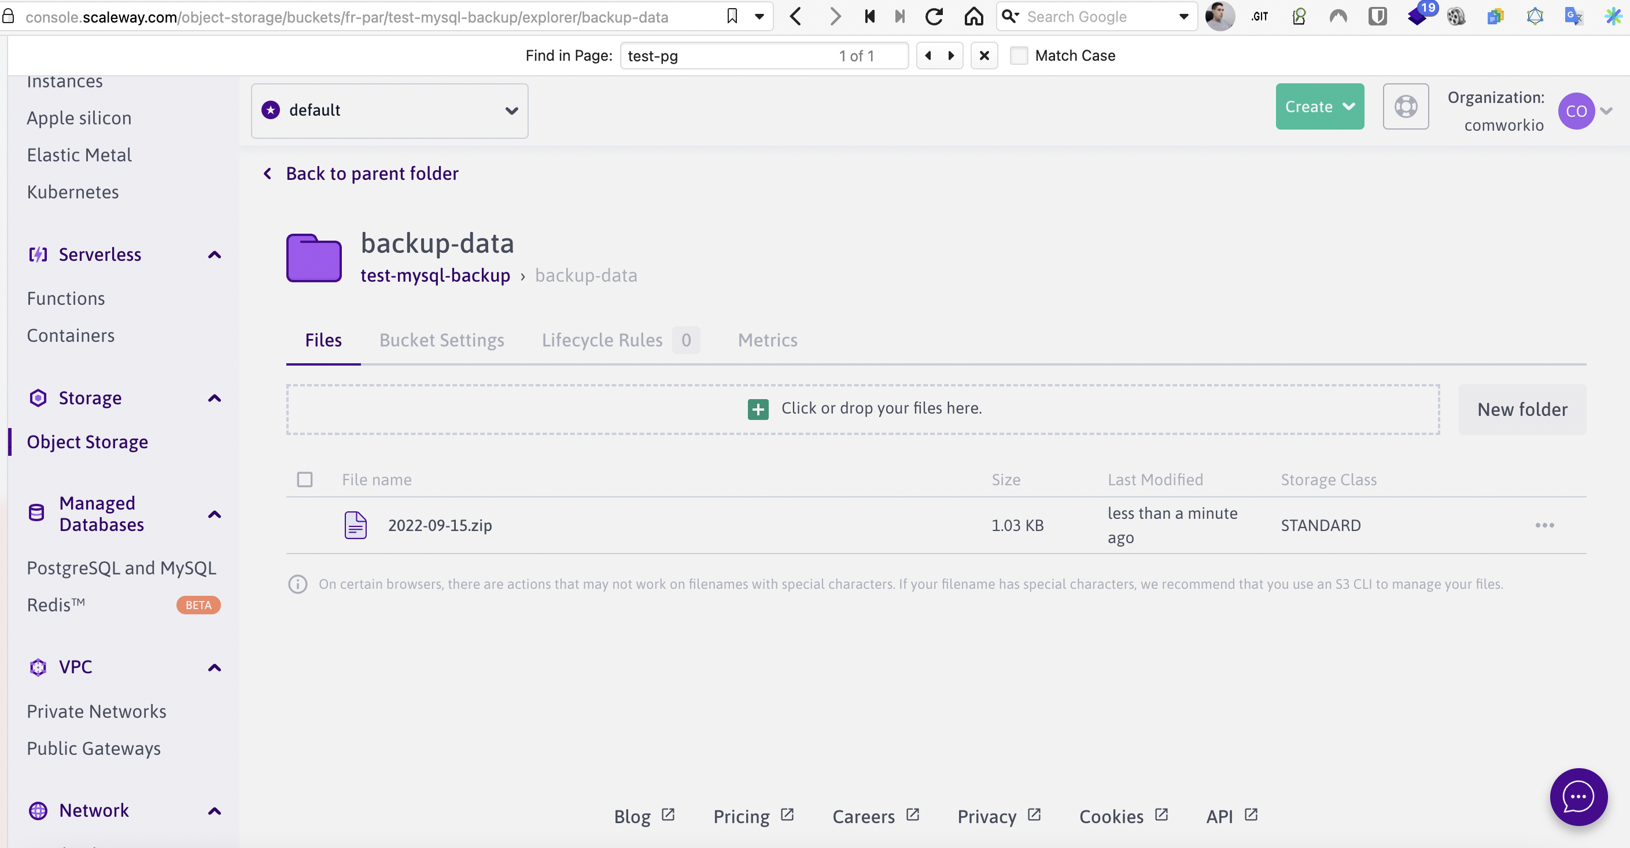Close the Find in Page bar
The image size is (1630, 848).
[x=984, y=56]
